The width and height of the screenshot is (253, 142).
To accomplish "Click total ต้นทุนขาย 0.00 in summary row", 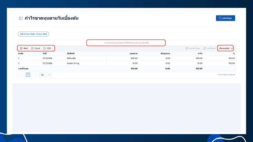I will 167,69.
